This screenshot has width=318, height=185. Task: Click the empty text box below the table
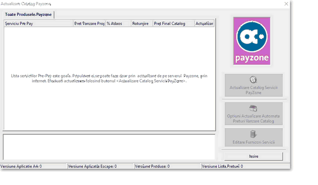tap(109, 147)
